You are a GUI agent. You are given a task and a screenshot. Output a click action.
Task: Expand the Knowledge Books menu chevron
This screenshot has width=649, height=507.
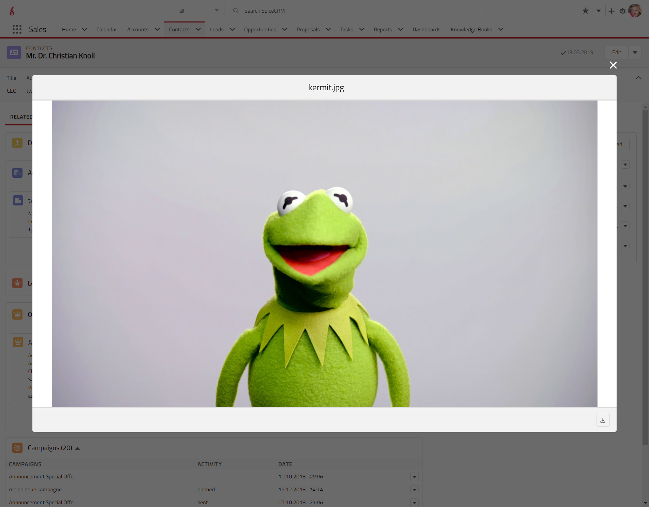[x=501, y=29]
